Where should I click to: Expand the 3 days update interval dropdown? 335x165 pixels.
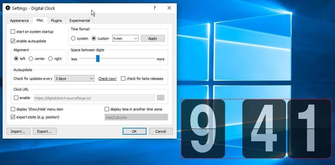tap(74, 79)
